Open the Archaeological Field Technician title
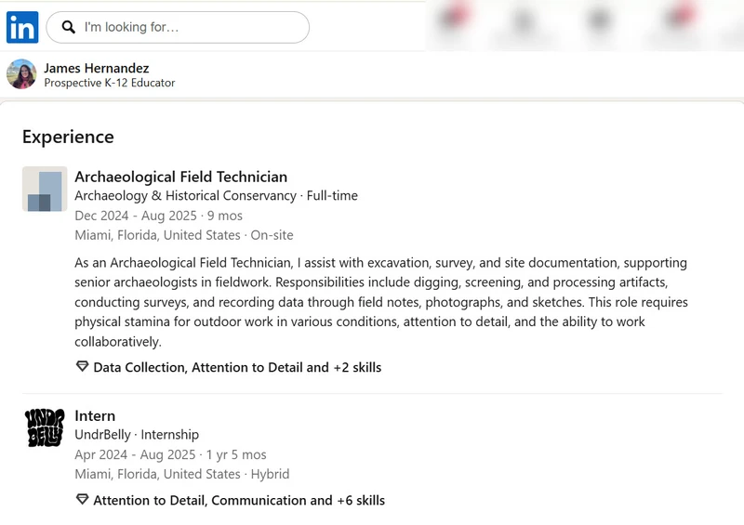Screen dimensions: 744x525 (180, 177)
